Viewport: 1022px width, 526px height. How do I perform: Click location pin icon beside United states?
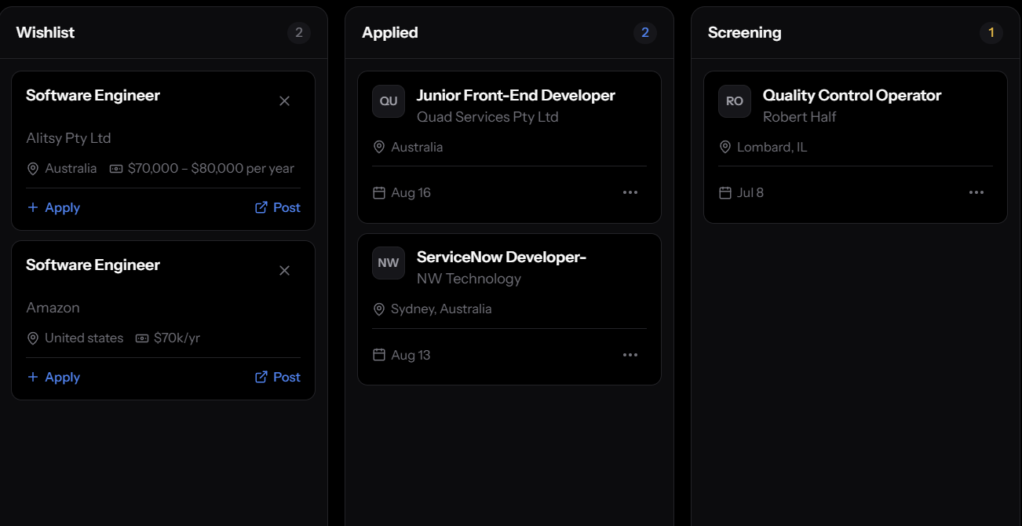click(x=33, y=338)
